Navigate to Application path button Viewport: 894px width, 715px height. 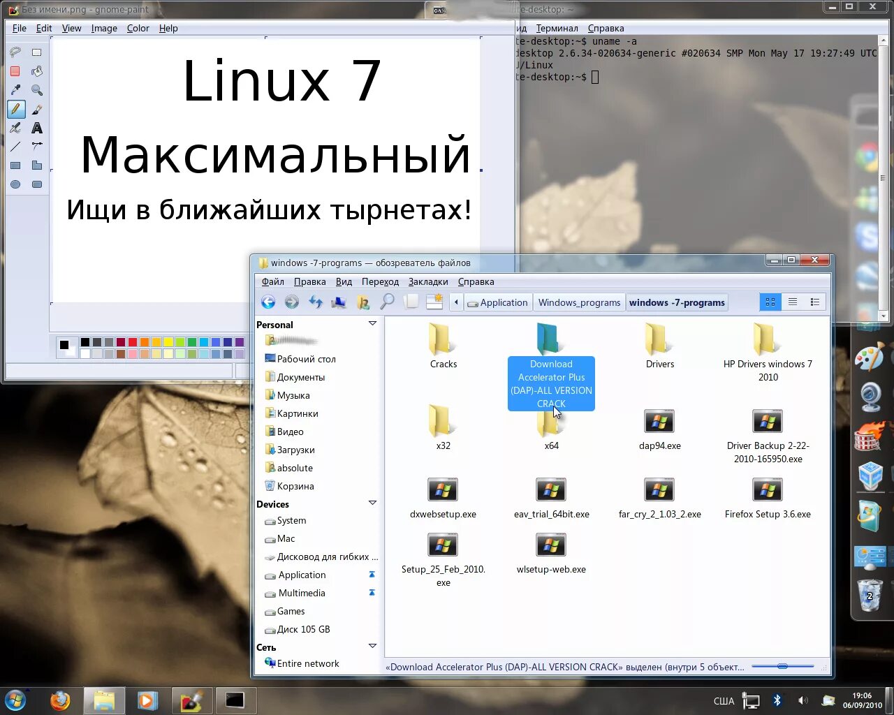tap(497, 302)
